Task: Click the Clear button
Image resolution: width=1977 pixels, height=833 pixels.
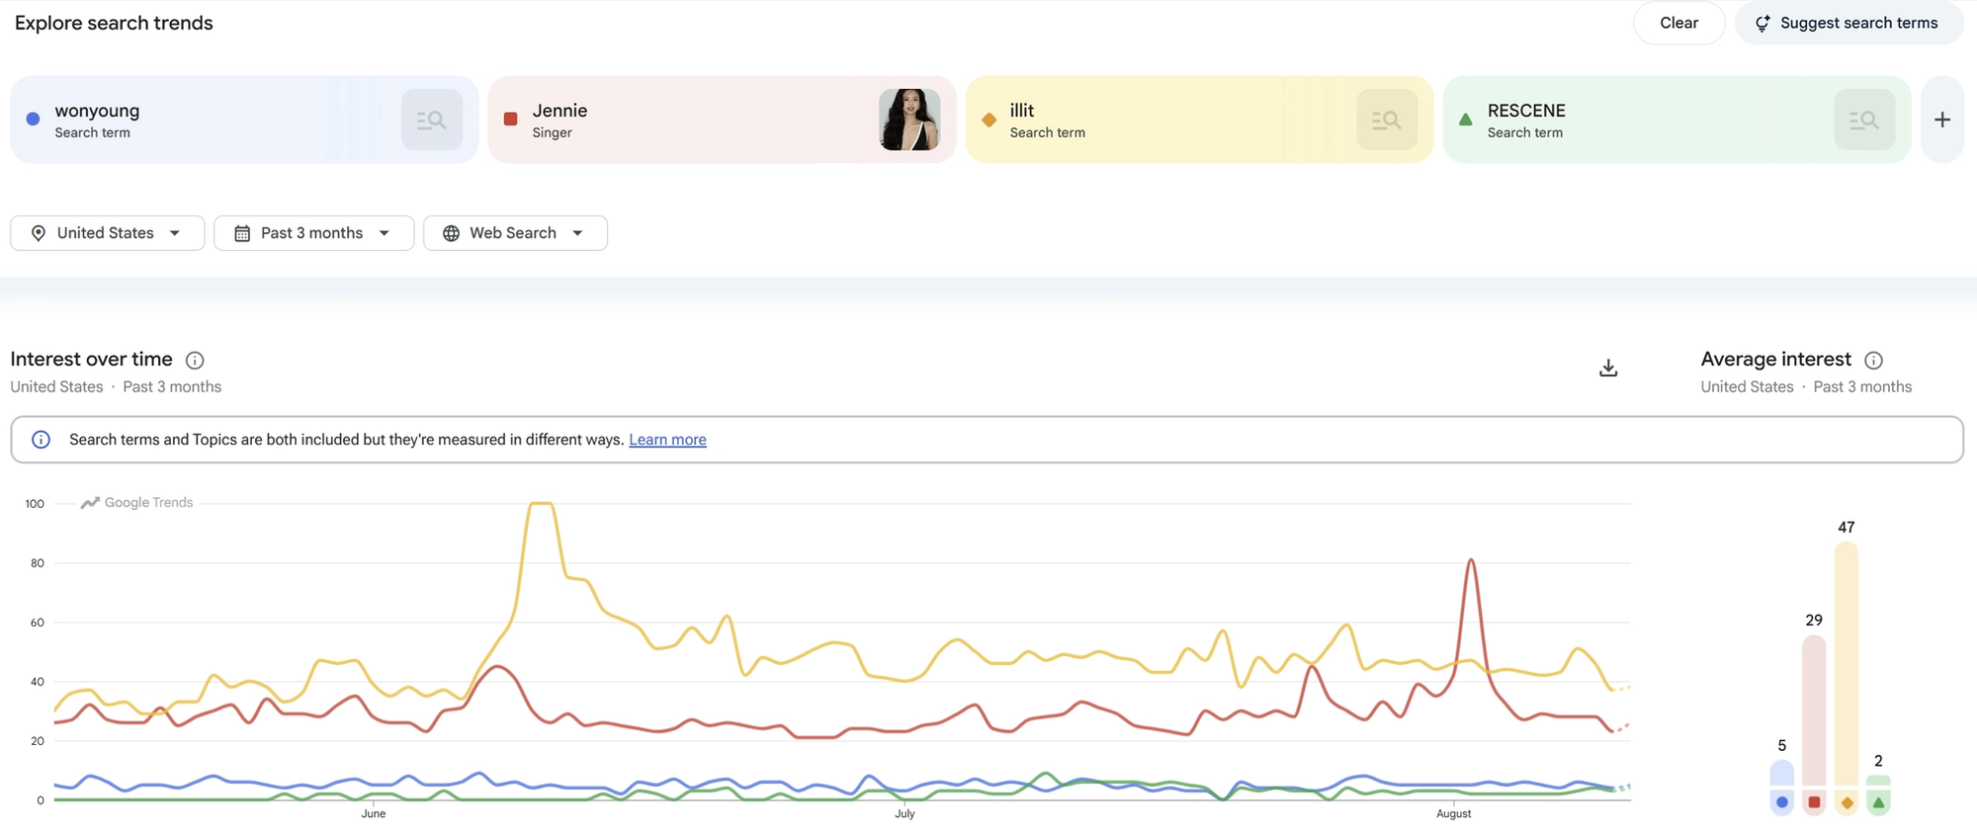Action: 1678,23
